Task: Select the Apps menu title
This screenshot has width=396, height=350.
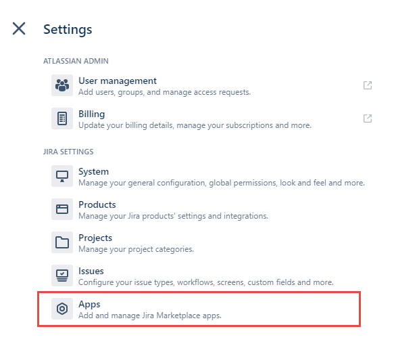Action: [x=89, y=304]
